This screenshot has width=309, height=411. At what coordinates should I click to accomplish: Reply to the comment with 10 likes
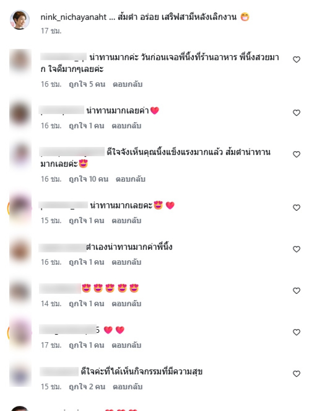click(131, 179)
